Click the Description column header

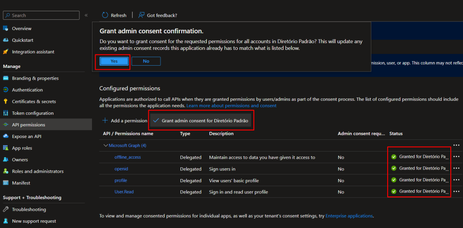coord(221,134)
